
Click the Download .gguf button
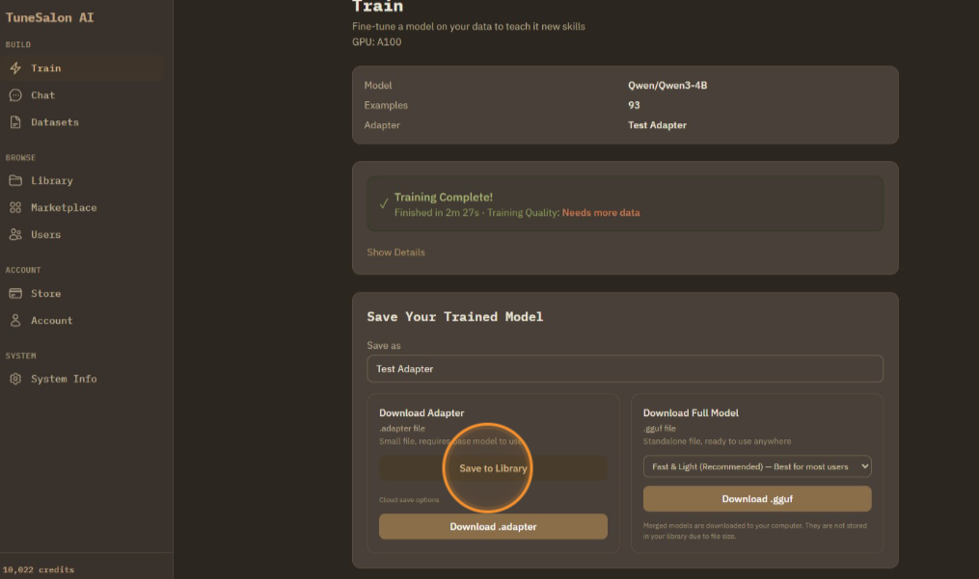click(x=757, y=499)
